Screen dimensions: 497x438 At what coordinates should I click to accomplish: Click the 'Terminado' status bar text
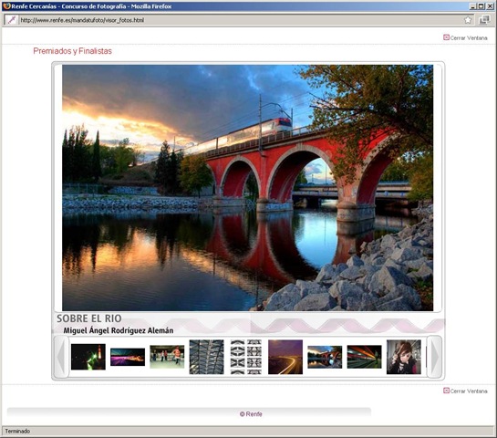(x=17, y=431)
